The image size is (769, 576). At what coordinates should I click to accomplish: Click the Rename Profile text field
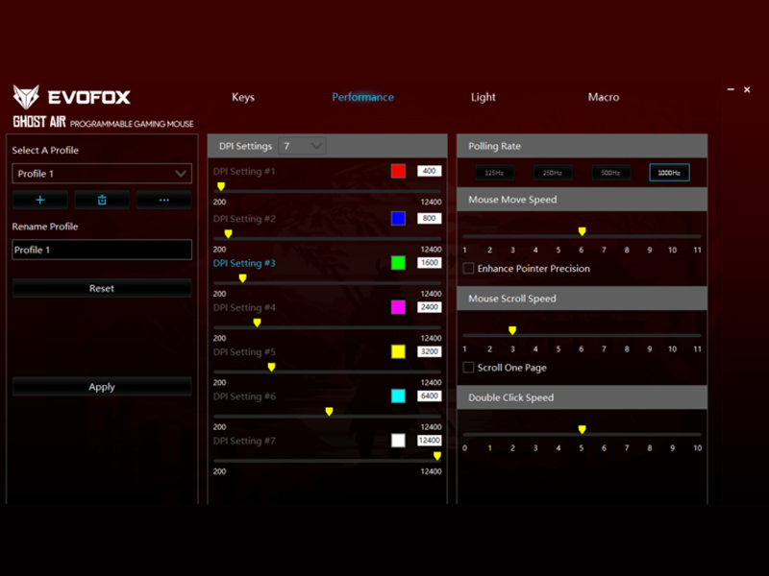click(x=102, y=250)
